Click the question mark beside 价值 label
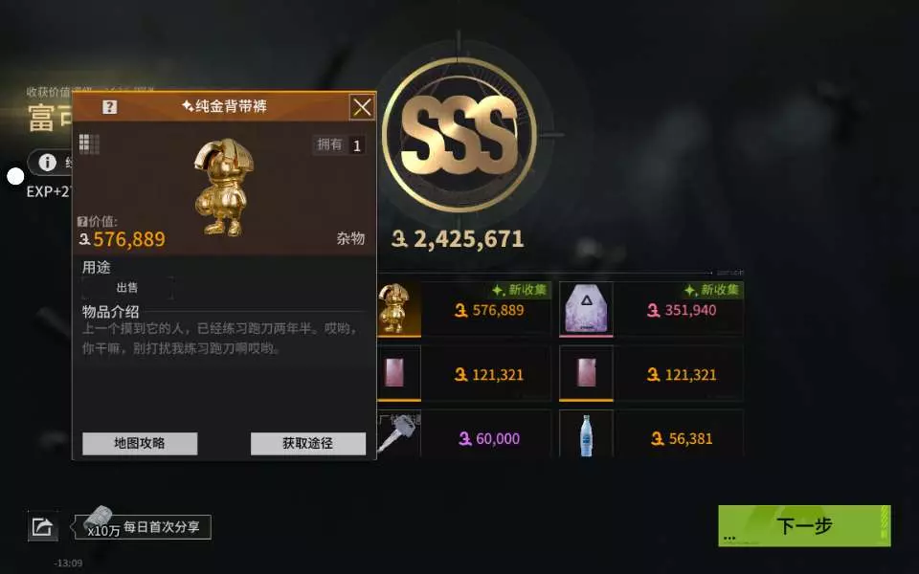 tap(82, 221)
